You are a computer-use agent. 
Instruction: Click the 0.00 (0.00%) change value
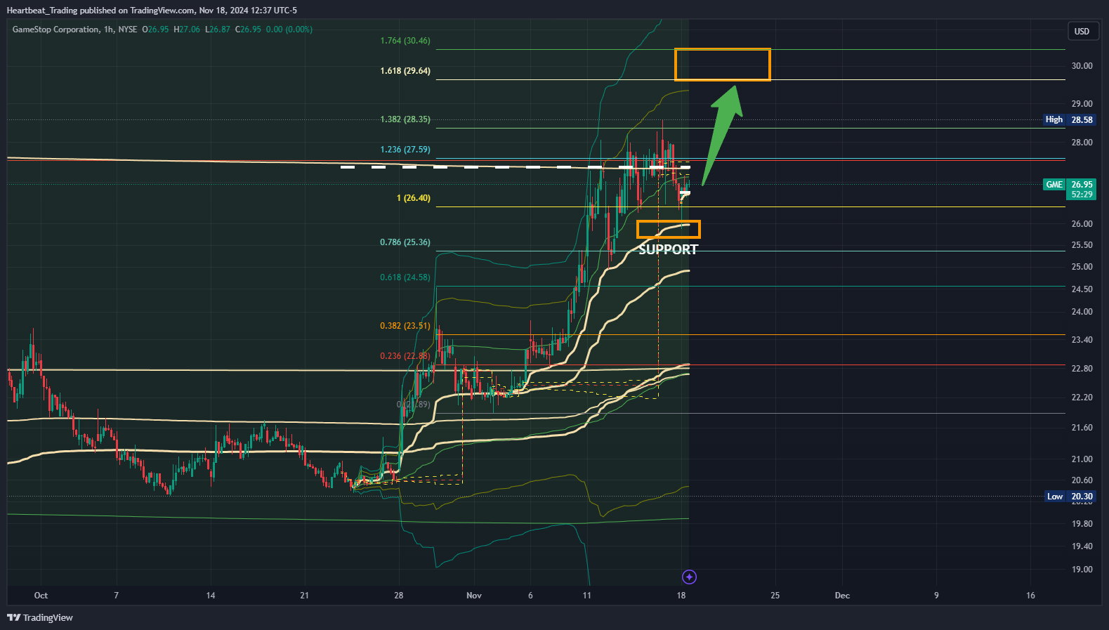pos(289,29)
